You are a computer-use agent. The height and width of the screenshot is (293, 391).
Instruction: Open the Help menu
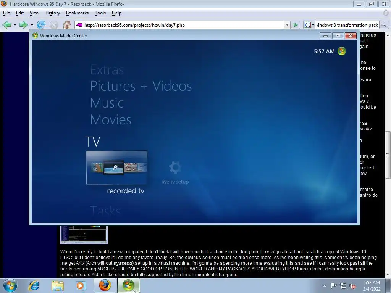116,13
